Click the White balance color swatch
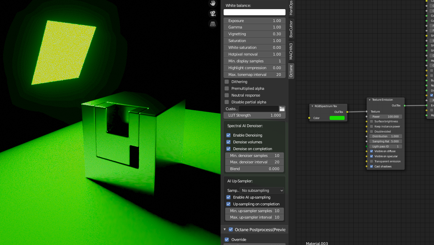This screenshot has width=434, height=245. pos(255,12)
